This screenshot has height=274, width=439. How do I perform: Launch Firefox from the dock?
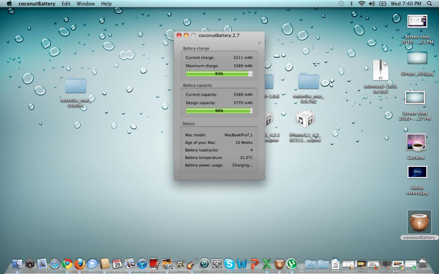point(80,263)
